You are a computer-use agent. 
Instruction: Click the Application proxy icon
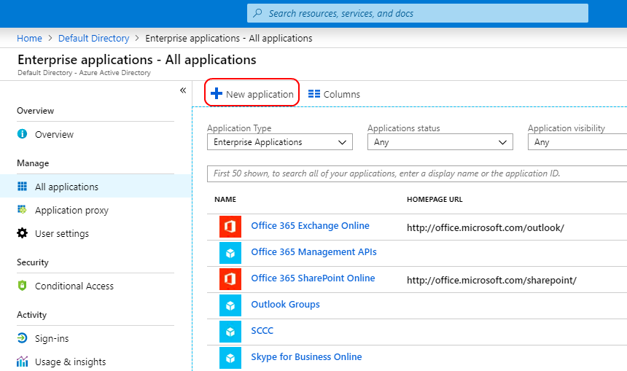tap(22, 209)
